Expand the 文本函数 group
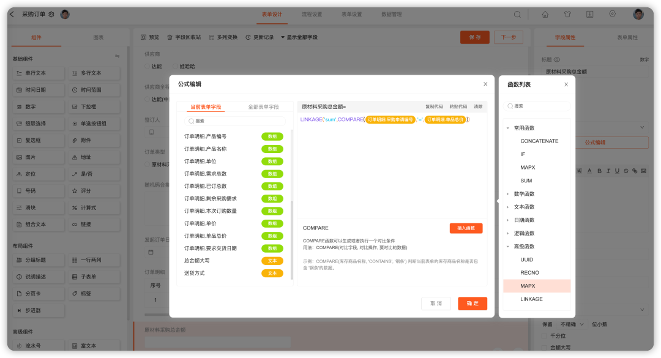The height and width of the screenshot is (358, 661). point(508,207)
